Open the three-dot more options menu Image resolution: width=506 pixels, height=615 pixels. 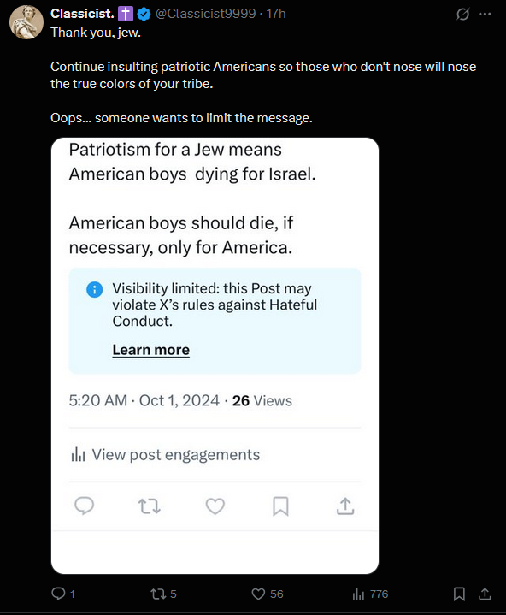485,15
